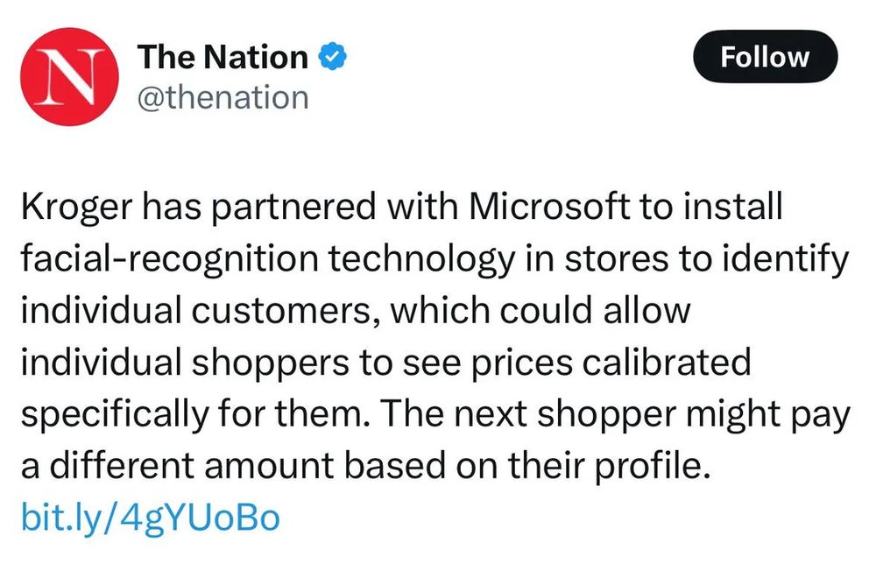Click the word specifically in the tweet
The height and width of the screenshot is (571, 876).
pyautogui.click(x=115, y=415)
